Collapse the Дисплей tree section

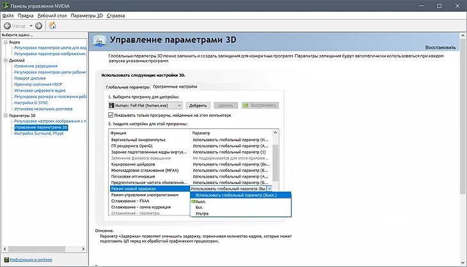pyautogui.click(x=4, y=61)
